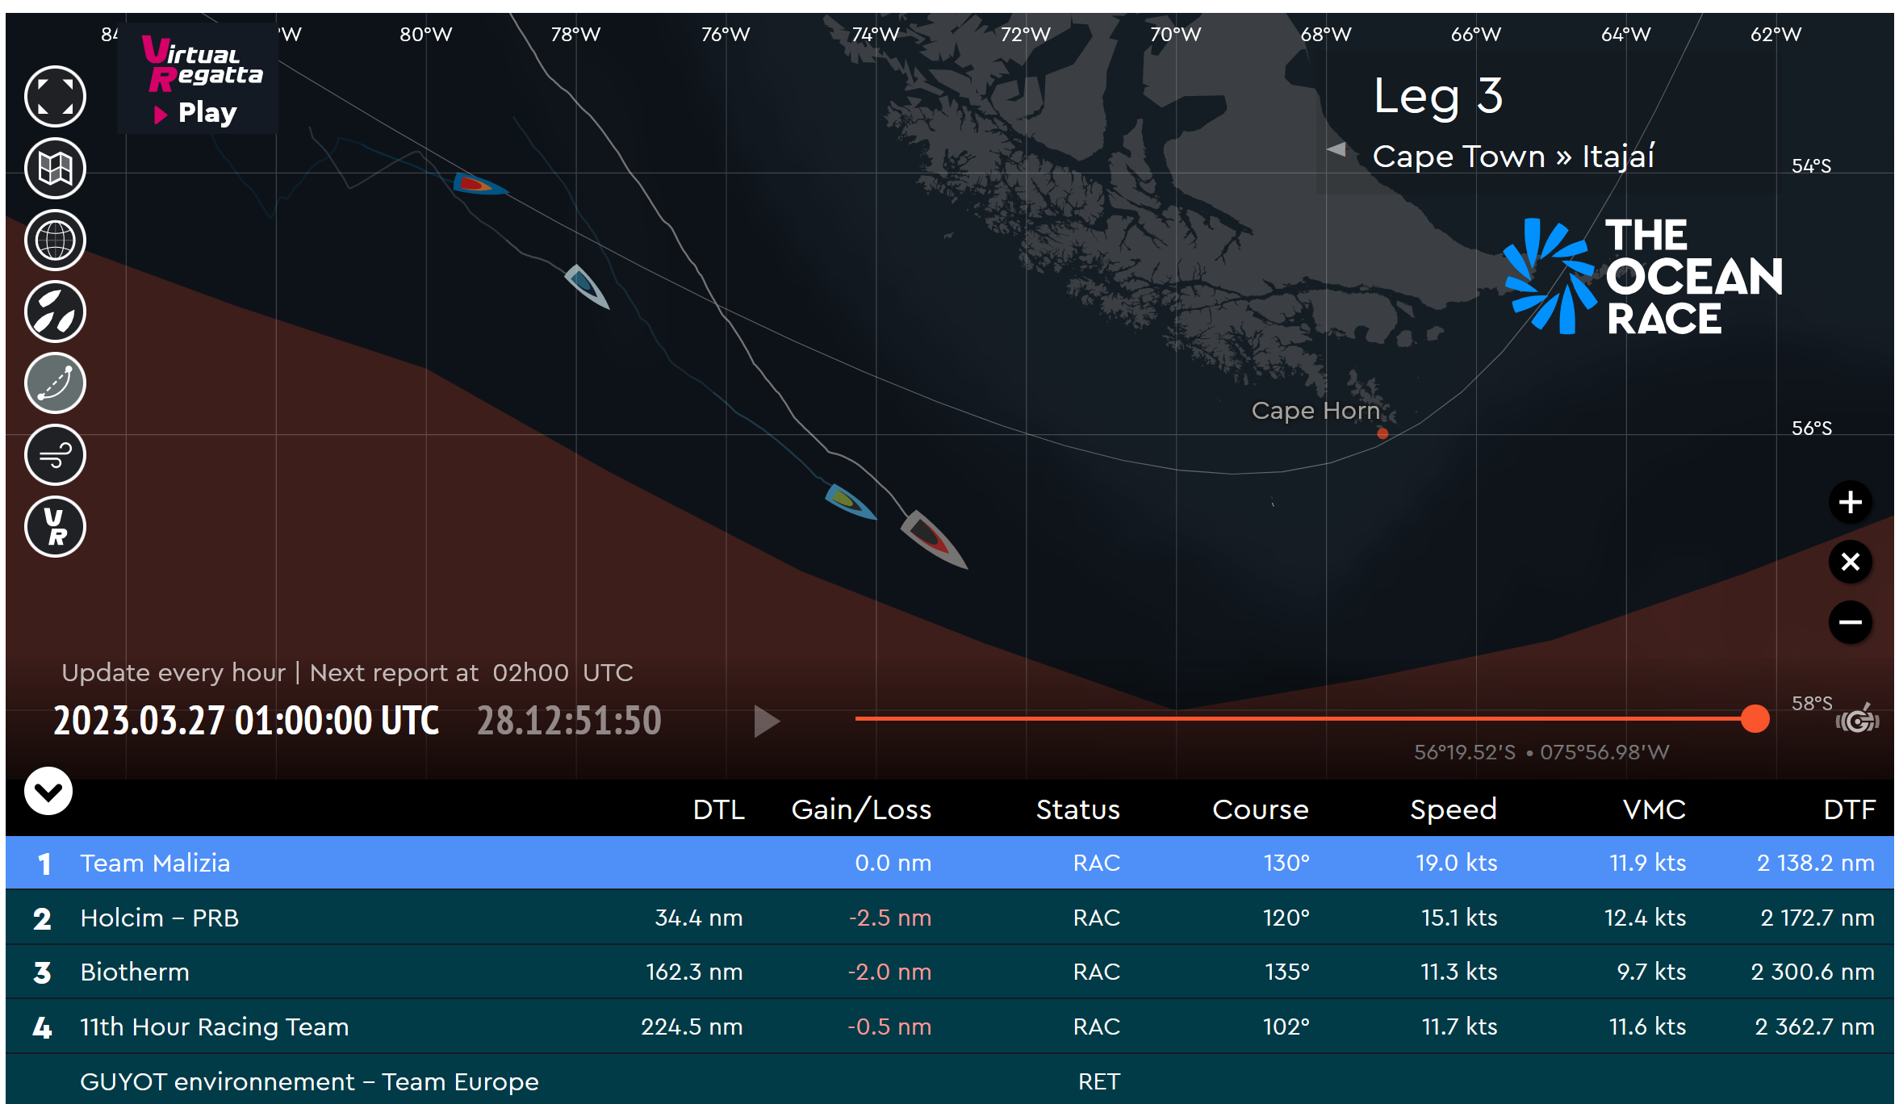The image size is (1899, 1104).
Task: Open the map layers icon
Action: 55,169
